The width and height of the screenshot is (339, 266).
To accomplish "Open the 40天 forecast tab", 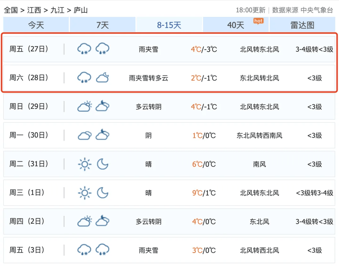I will (235, 25).
